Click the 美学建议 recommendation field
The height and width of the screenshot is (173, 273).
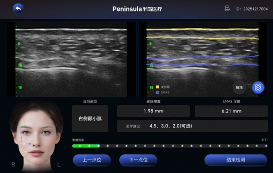192,126
